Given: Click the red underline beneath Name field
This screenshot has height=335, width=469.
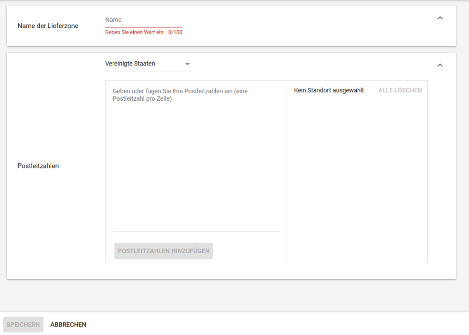Looking at the screenshot, I should coord(143,27).
